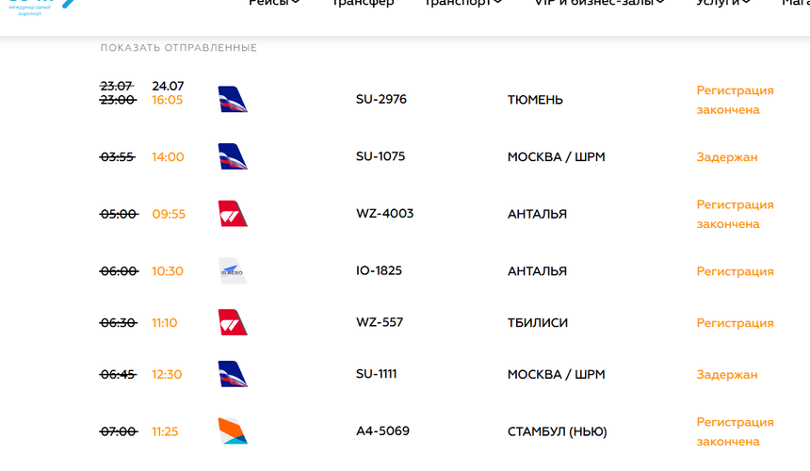Click the Задержан status for SU-1111
The width and height of the screenshot is (810, 471).
point(727,374)
